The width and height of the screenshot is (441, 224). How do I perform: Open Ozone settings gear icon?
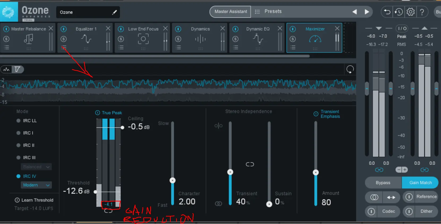pos(411,12)
